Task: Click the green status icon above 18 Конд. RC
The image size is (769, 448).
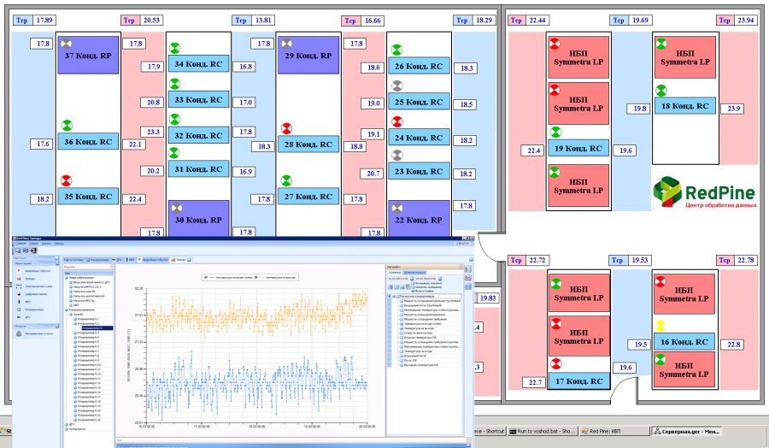Action: coord(661,91)
